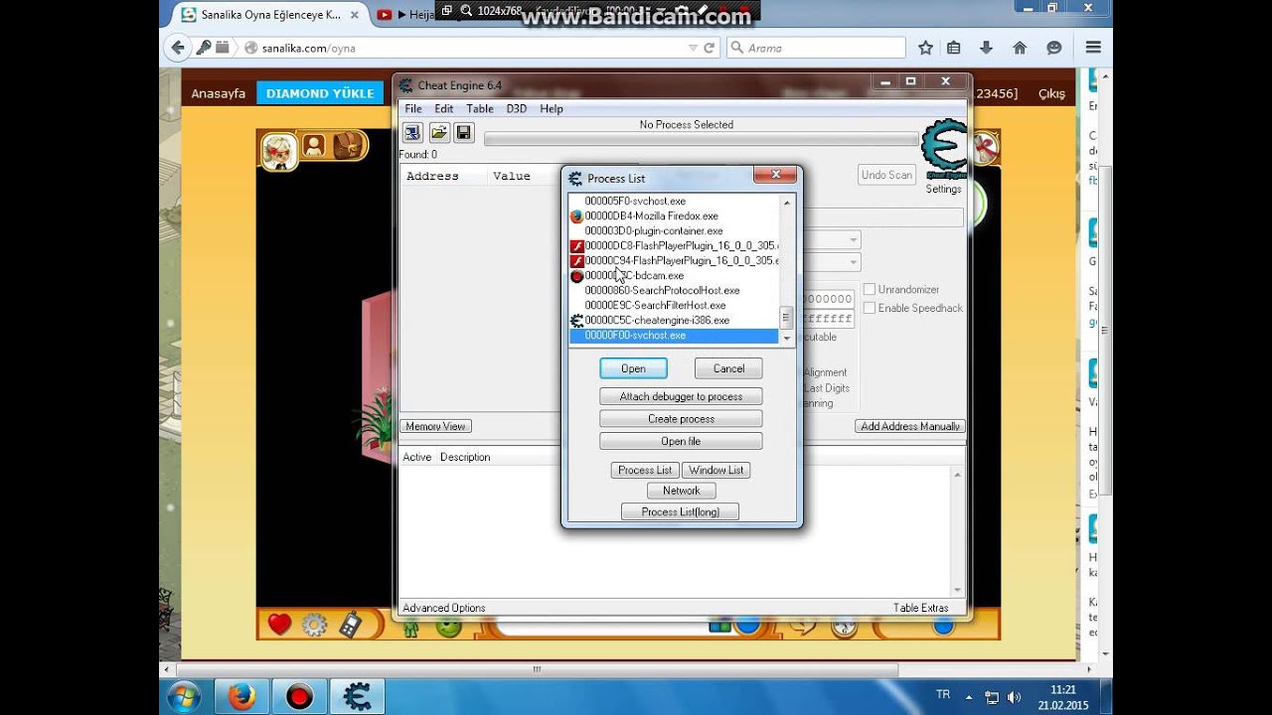1272x715 pixels.
Task: Click the Network button
Action: click(681, 491)
